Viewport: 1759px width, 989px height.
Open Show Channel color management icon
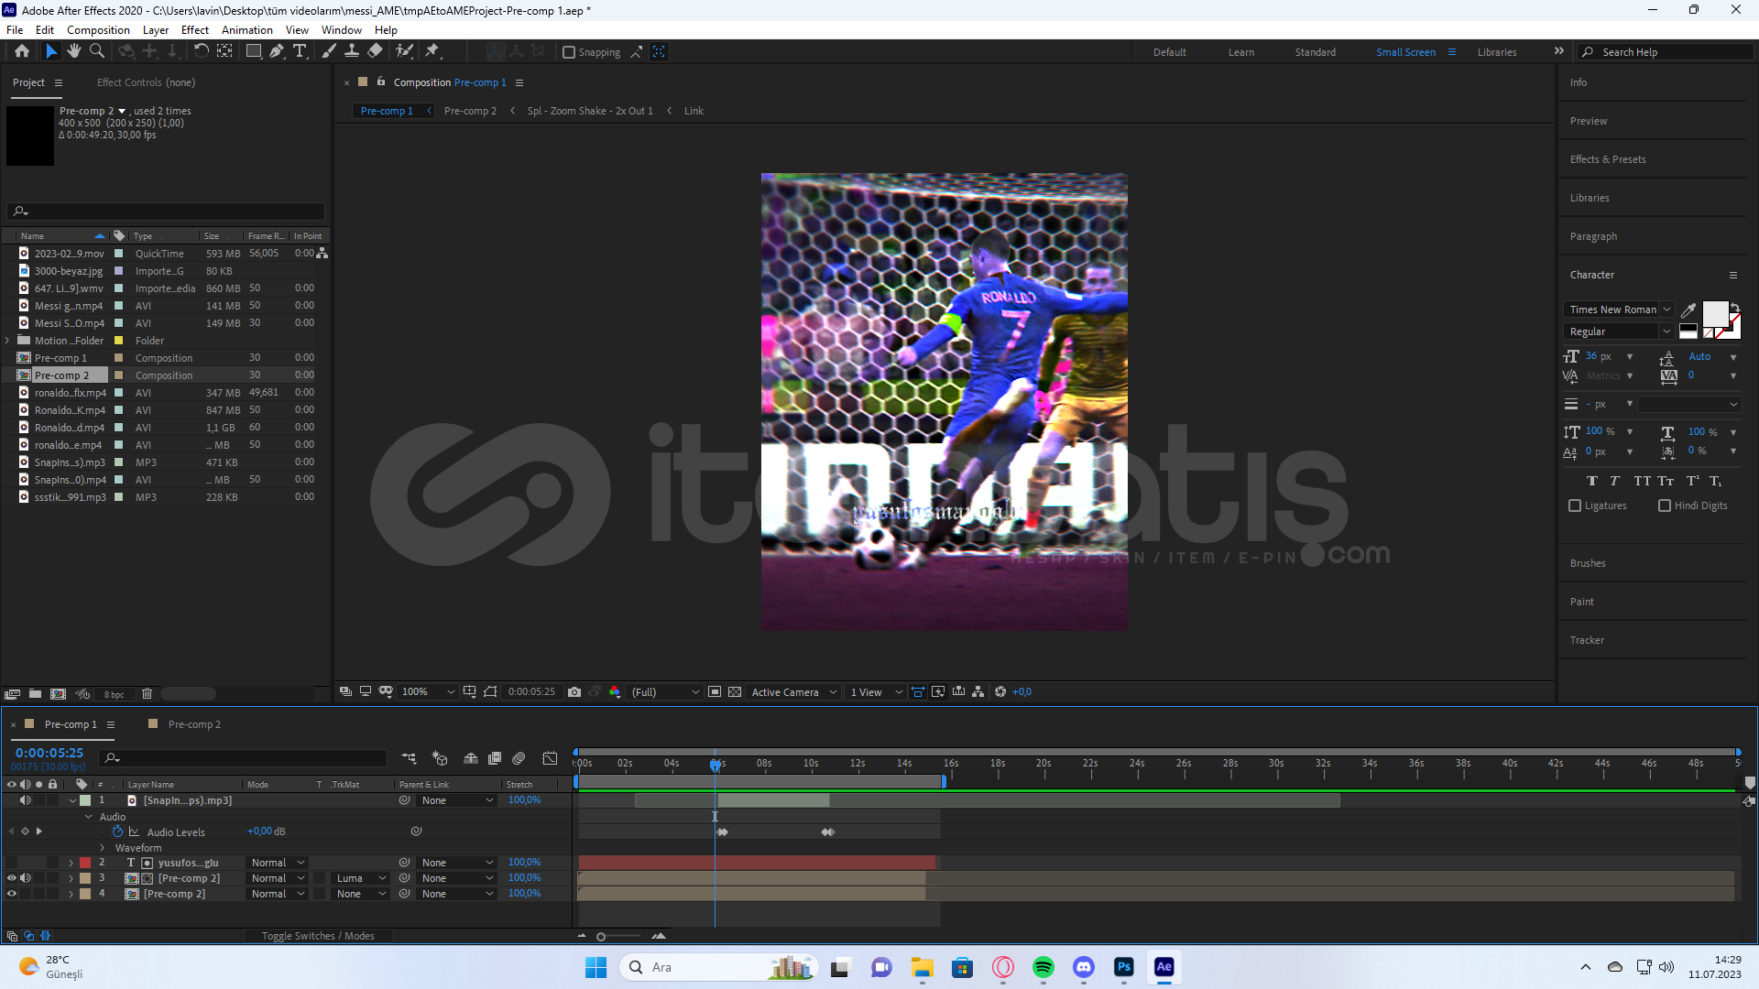point(615,692)
